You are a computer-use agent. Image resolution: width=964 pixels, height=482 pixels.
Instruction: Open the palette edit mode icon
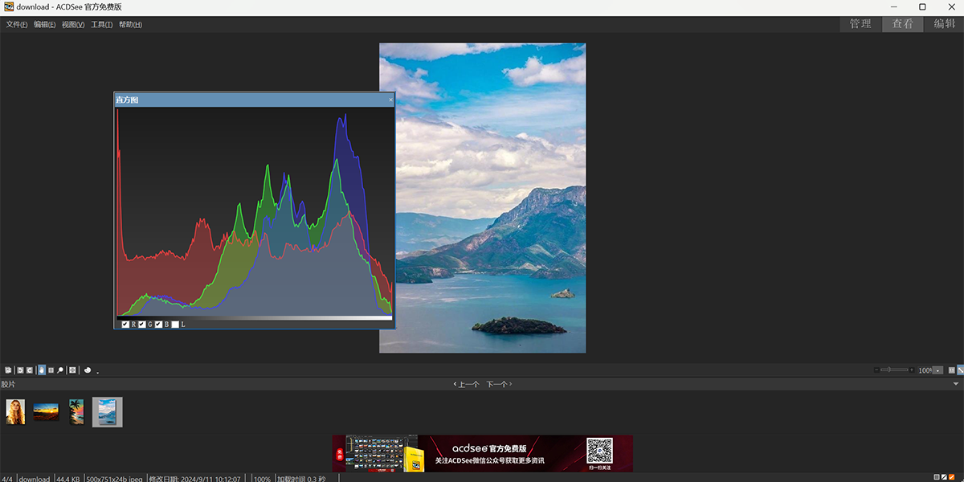click(88, 370)
